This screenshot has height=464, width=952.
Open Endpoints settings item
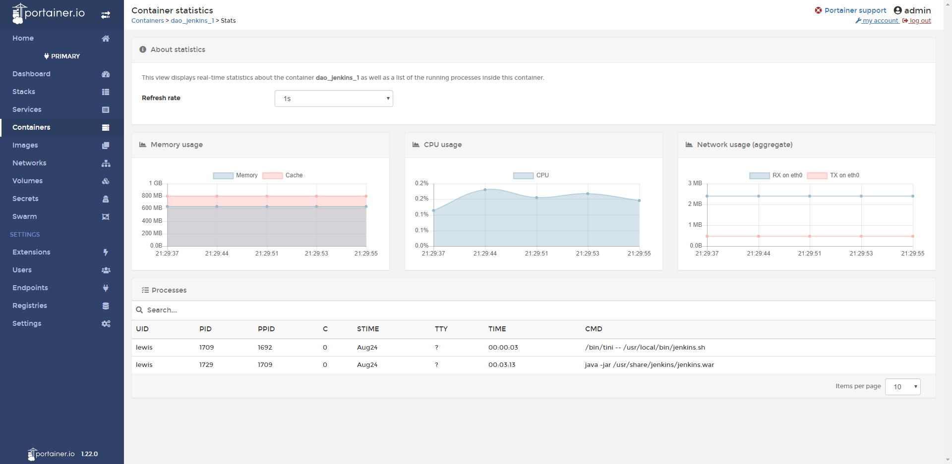point(30,288)
